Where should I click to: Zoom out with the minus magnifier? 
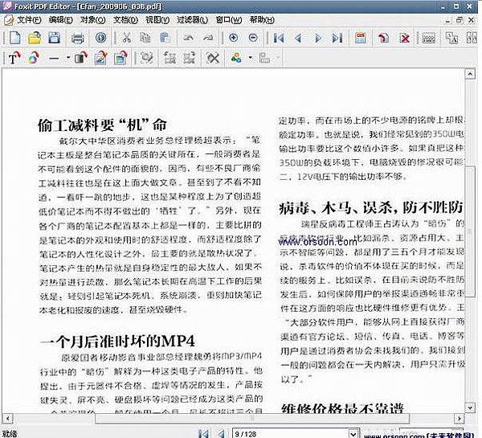pyautogui.click(x=253, y=38)
